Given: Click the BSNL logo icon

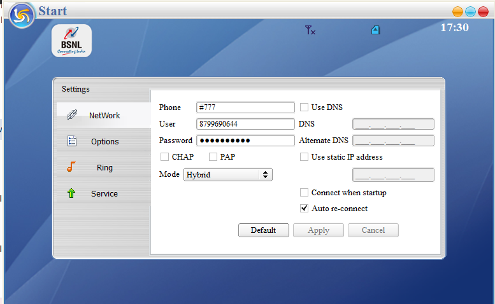Looking at the screenshot, I should [71, 41].
